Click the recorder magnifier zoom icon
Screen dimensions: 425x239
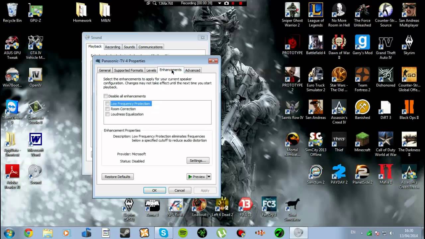coord(154,3)
